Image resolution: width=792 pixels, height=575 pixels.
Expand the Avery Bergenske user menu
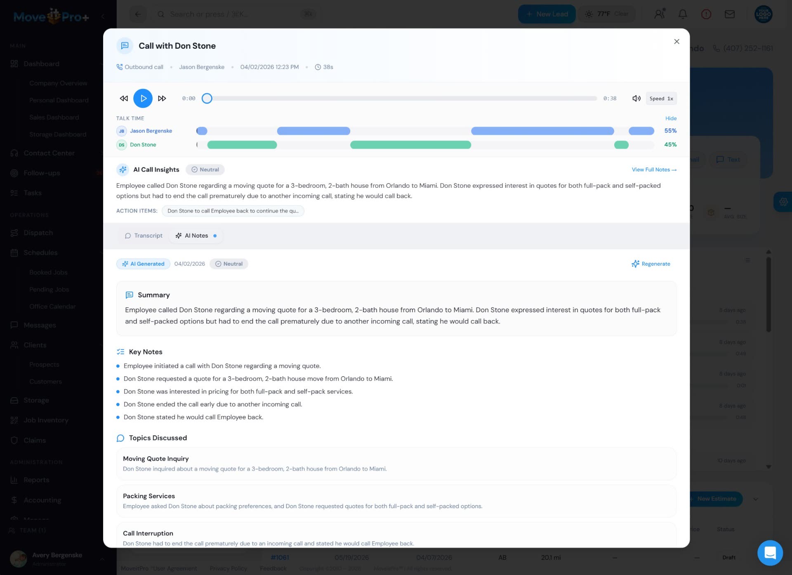(x=102, y=559)
